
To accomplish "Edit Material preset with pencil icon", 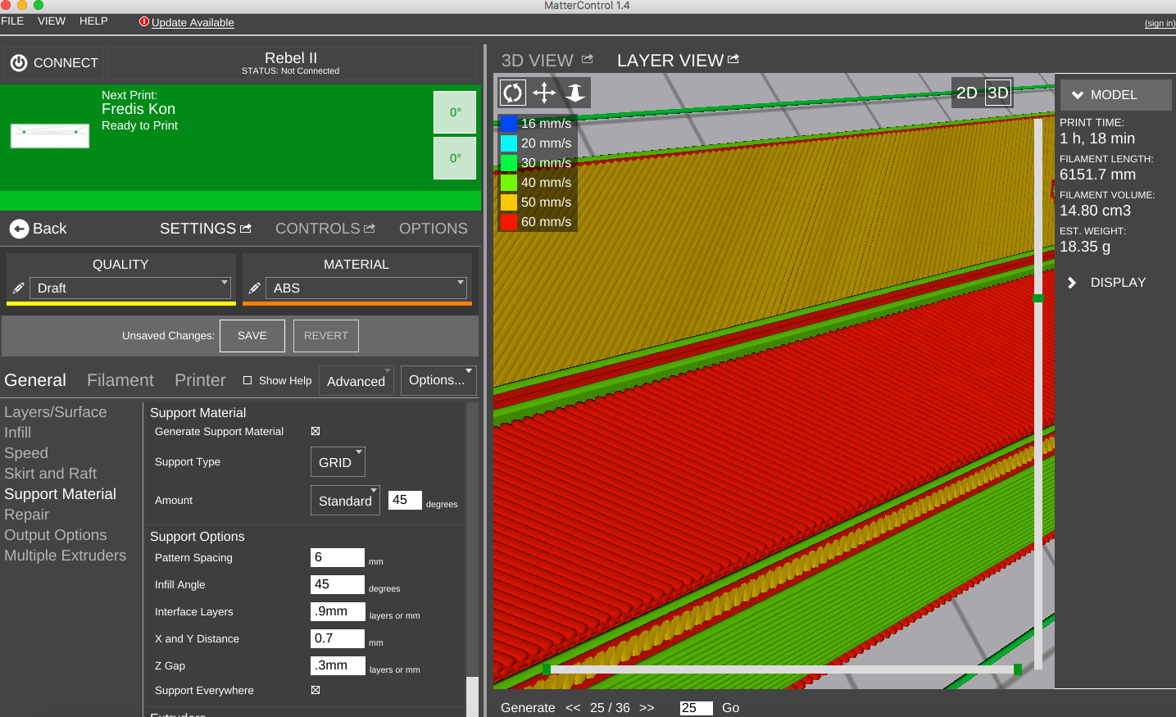I will click(254, 288).
